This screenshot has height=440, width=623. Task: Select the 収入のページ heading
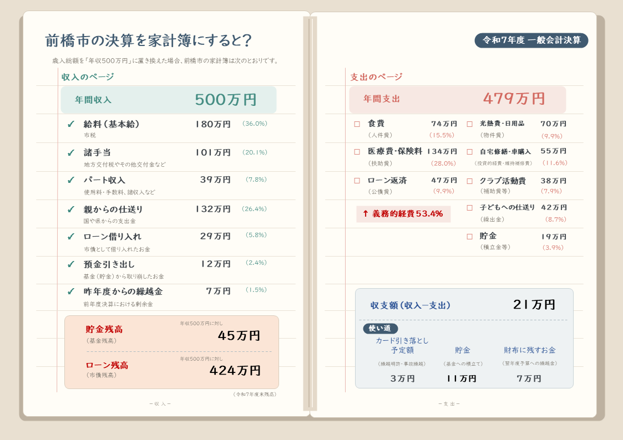pos(88,77)
